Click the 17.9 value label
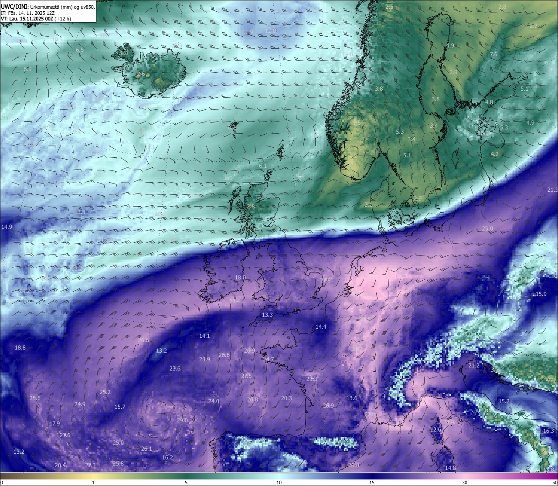This screenshot has height=486, width=558. [54, 424]
